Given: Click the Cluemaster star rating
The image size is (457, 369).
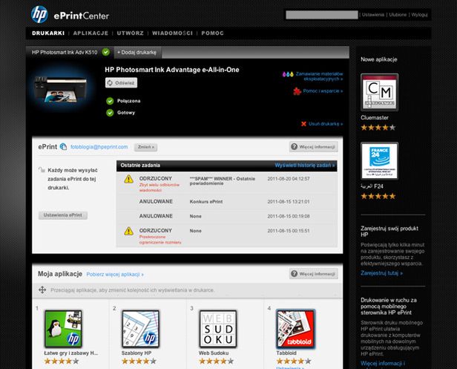Looking at the screenshot, I should (x=378, y=128).
